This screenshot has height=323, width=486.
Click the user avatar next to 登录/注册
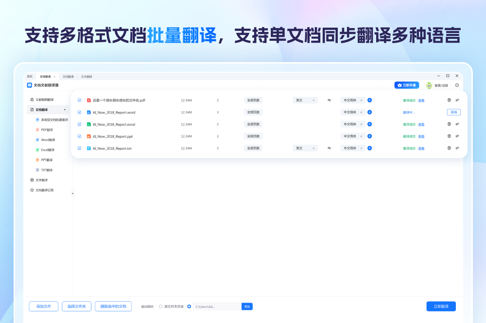click(429, 85)
